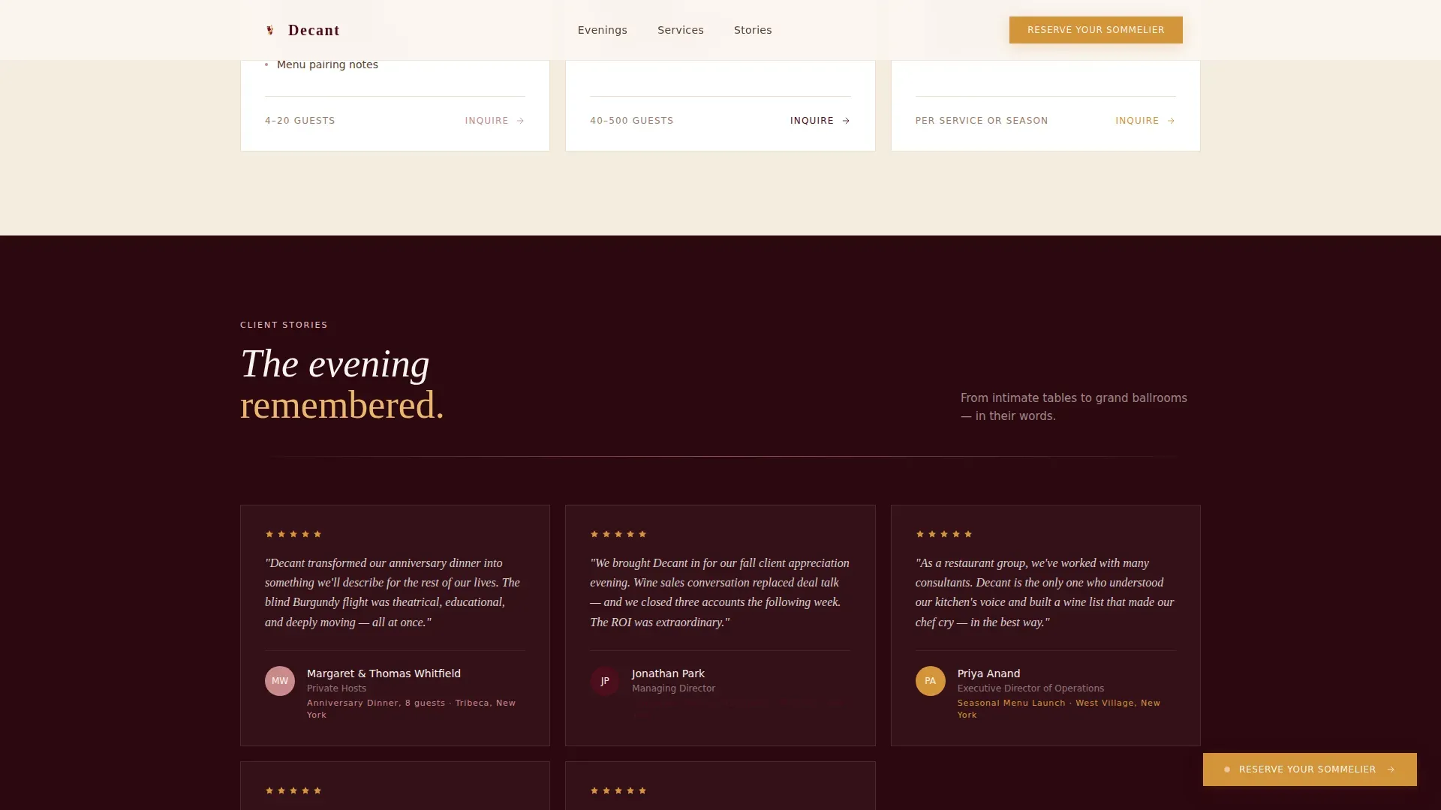Click star rating on Jonathan Park testimonial
Image resolution: width=1441 pixels, height=810 pixels.
click(x=618, y=534)
